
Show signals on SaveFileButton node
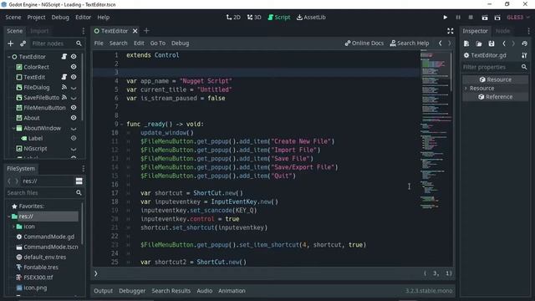pos(64,98)
